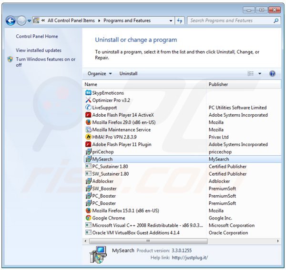Click the LiveSupport program icon
The height and width of the screenshot is (270, 286).
tap(88, 108)
